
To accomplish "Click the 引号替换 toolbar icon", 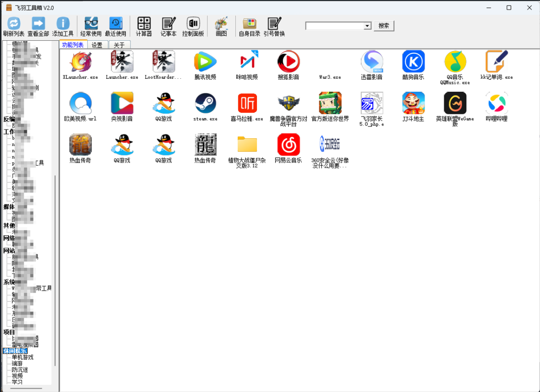I will click(x=274, y=24).
